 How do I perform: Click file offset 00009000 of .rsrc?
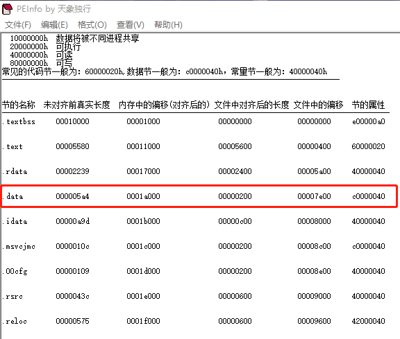tap(314, 296)
